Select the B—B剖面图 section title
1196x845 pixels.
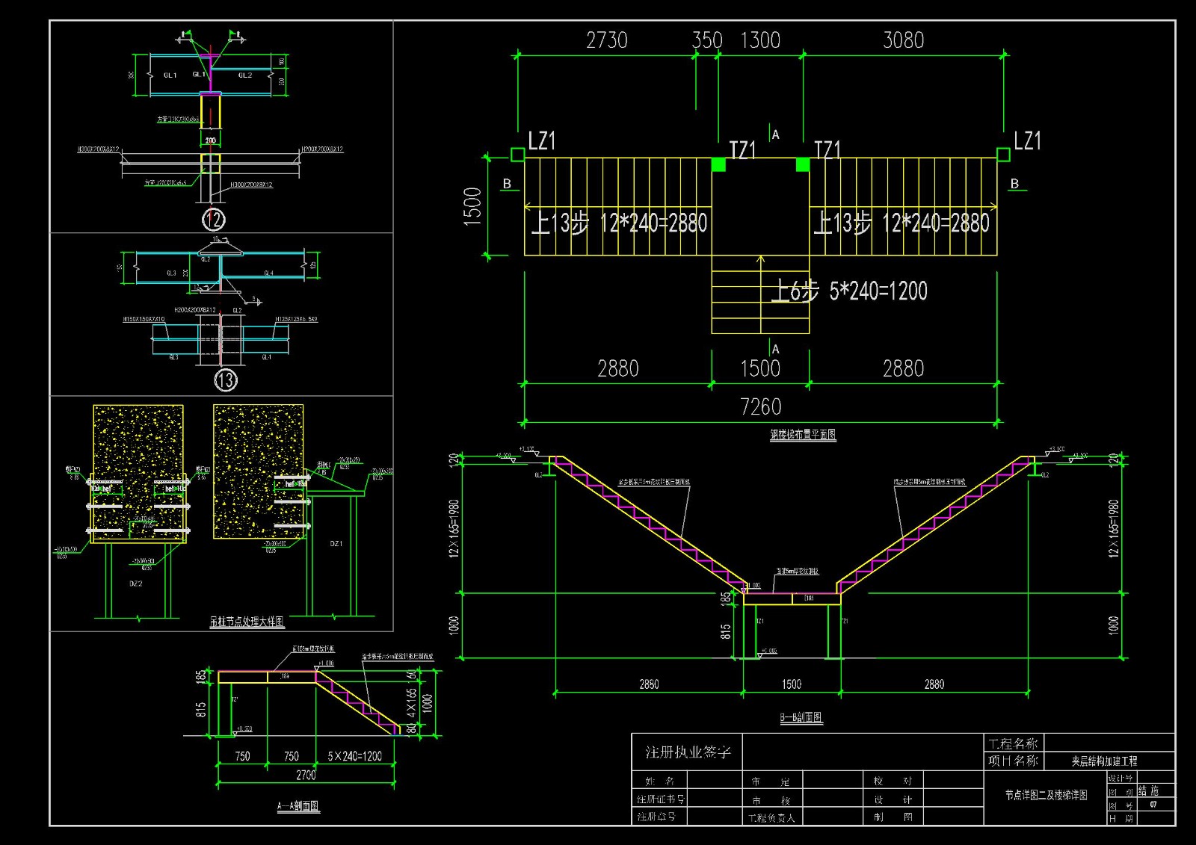pyautogui.click(x=801, y=717)
